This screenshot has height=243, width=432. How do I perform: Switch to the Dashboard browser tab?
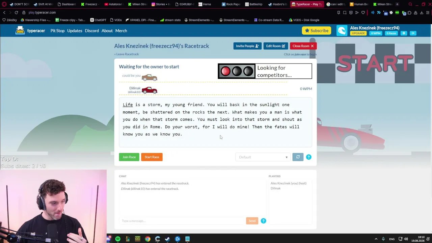click(66, 4)
